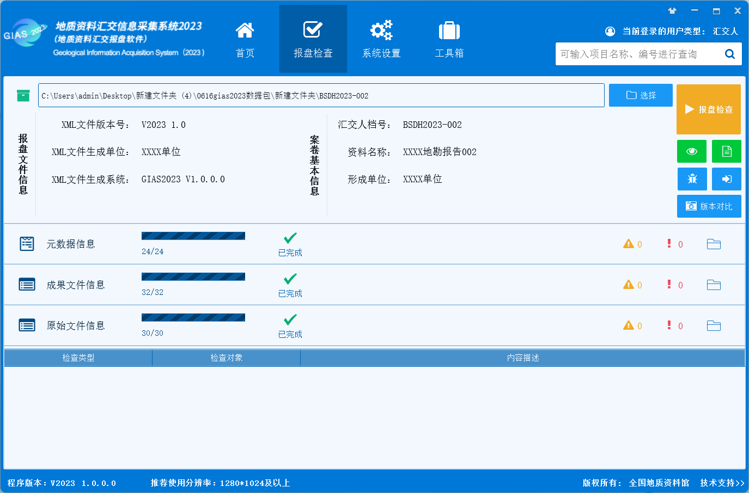Open folder icon for 元数据信息 row
Viewport: 749px width, 493px height.
point(714,244)
